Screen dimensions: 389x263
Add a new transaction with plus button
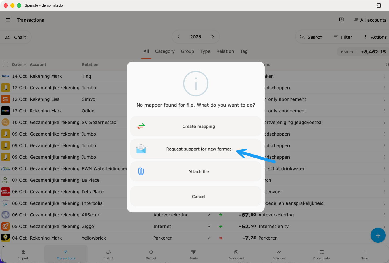(x=378, y=236)
